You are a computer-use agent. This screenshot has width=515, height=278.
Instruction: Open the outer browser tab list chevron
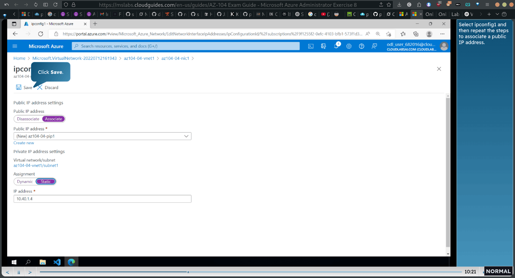point(497,14)
